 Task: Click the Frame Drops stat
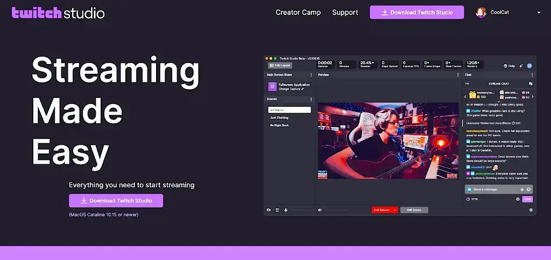tap(432, 64)
